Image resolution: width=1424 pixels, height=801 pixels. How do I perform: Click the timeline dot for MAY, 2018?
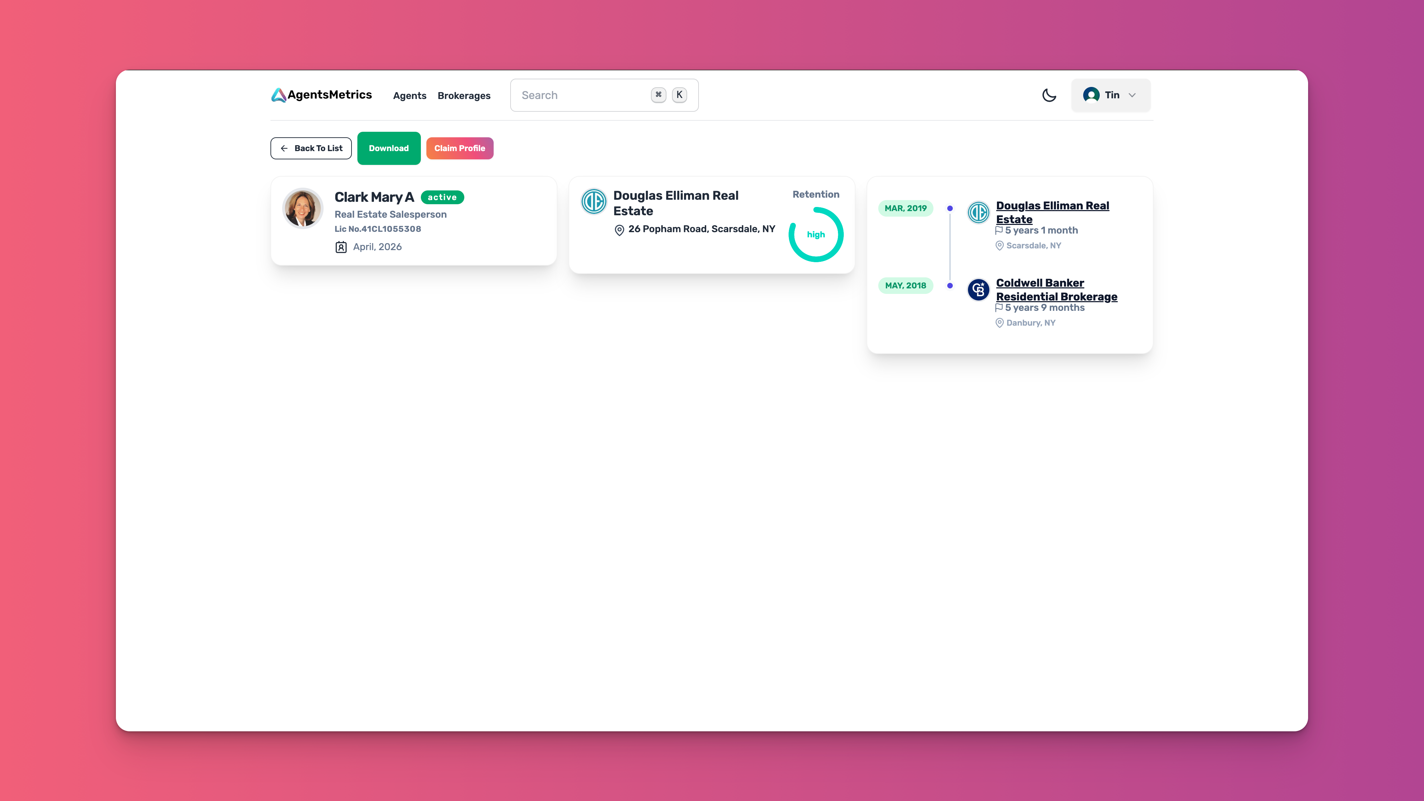[x=950, y=286]
